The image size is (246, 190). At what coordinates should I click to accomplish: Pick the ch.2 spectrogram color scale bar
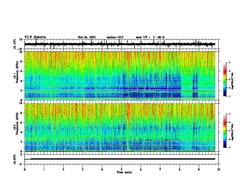225,131
